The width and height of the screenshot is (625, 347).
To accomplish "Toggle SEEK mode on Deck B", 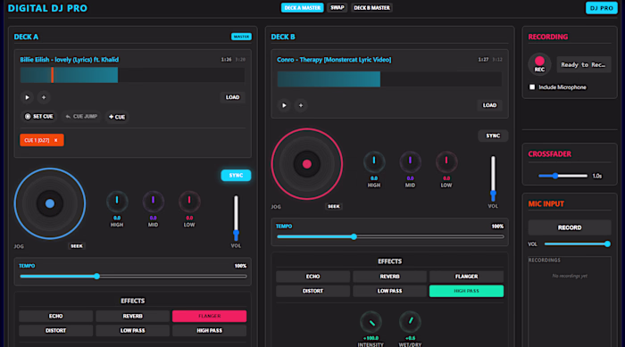I will click(334, 206).
